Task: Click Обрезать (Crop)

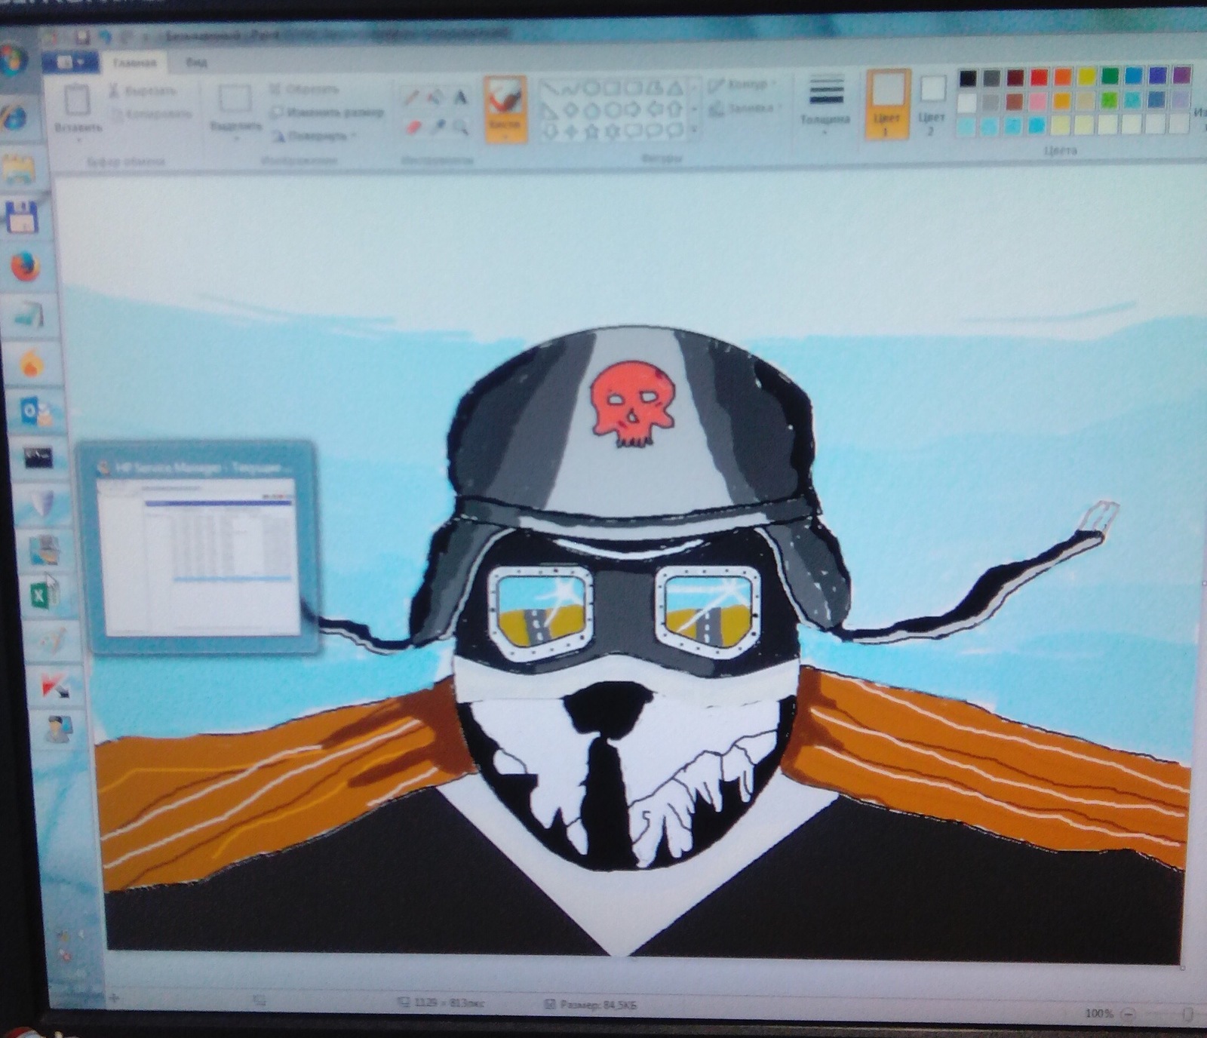Action: tap(303, 89)
